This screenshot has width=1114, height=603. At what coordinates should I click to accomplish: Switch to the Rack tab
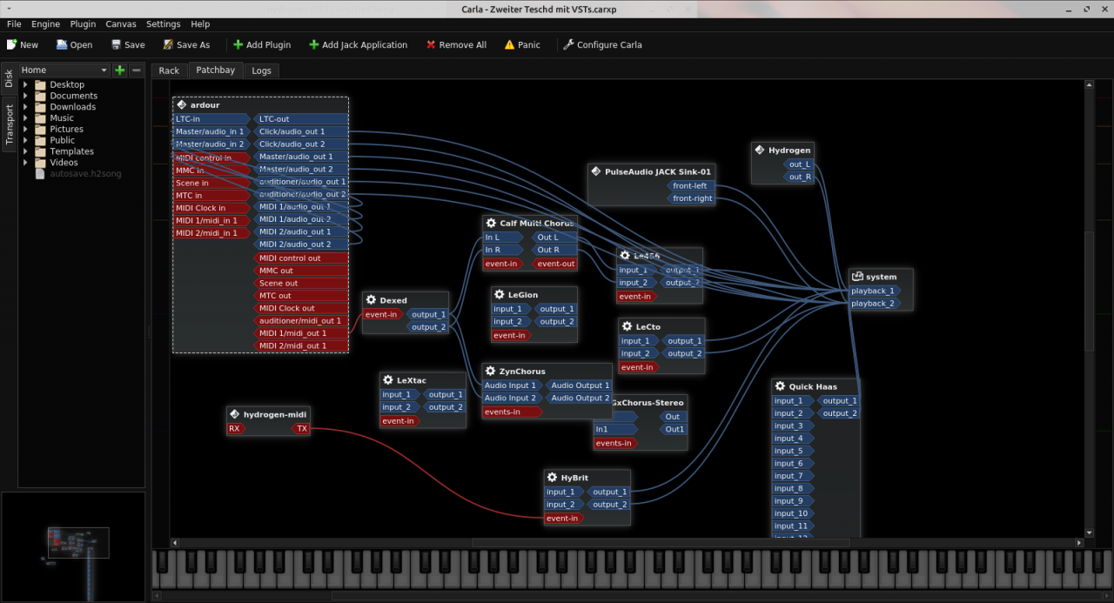169,70
